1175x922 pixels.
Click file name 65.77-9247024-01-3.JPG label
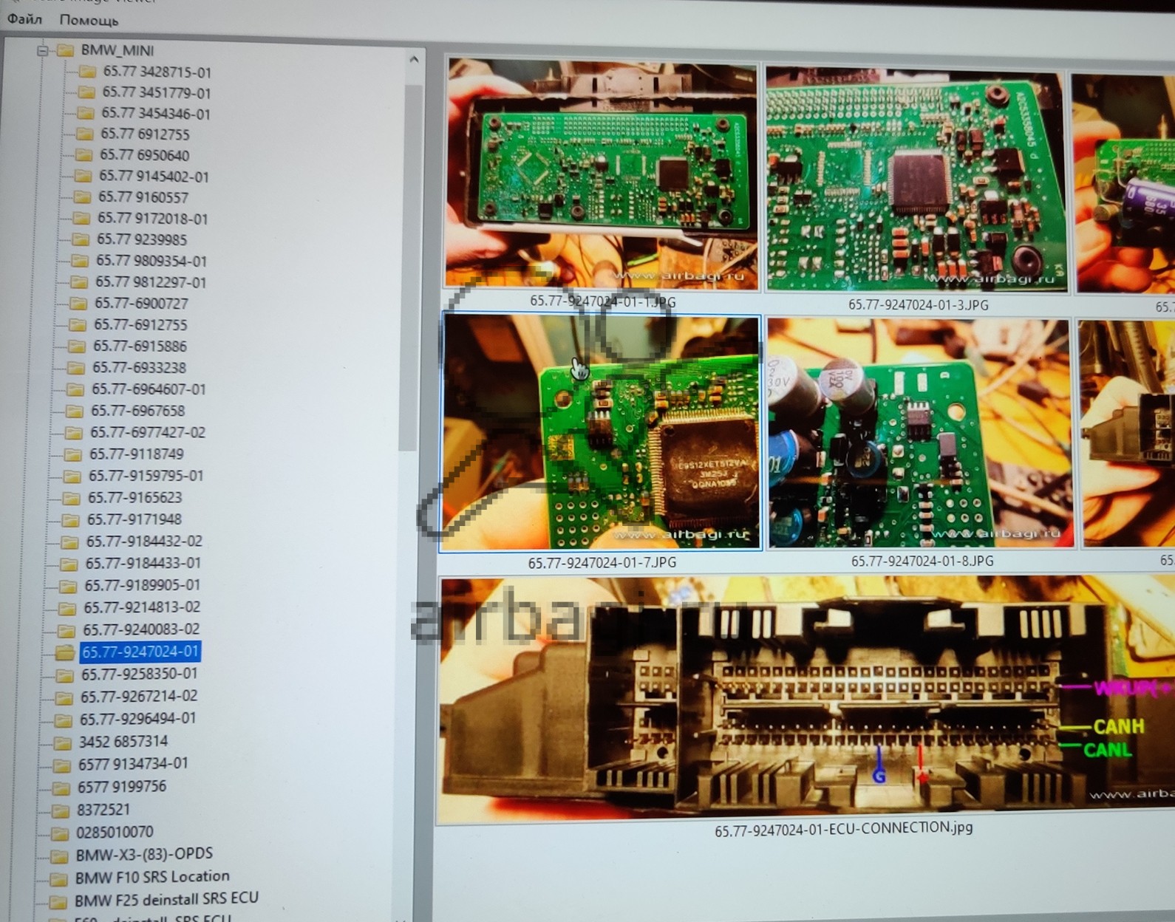coord(918,304)
